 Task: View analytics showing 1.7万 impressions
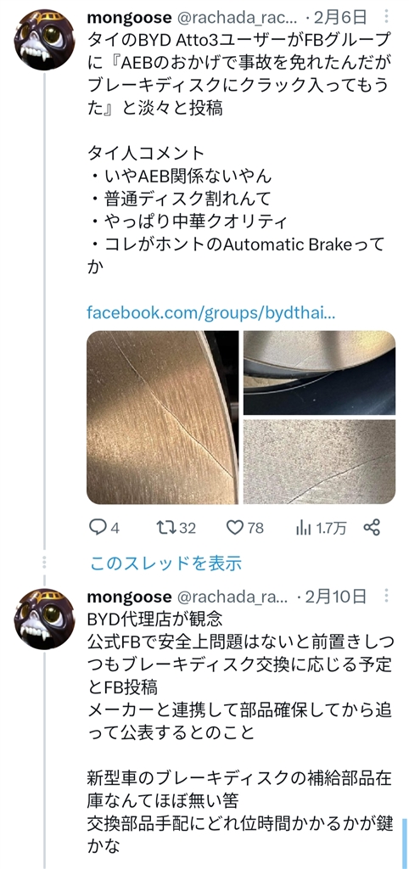321,529
